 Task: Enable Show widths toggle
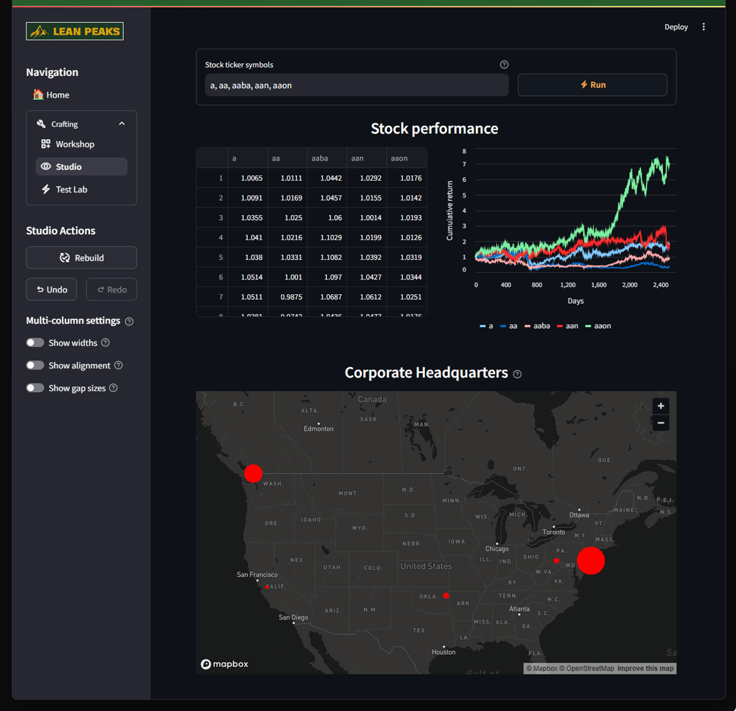coord(35,343)
